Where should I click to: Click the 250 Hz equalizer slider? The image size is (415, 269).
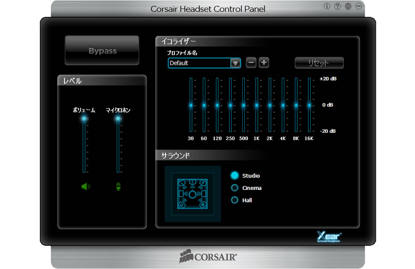pos(230,105)
